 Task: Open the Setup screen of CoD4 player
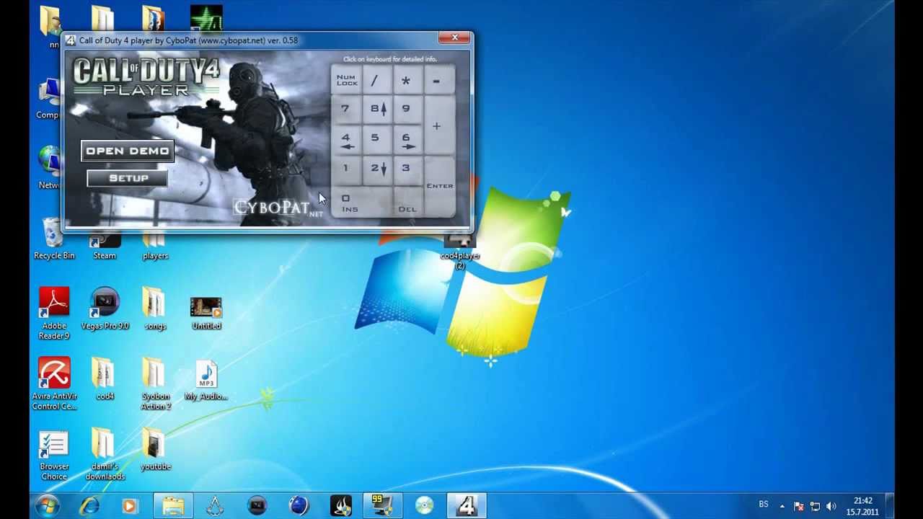[x=128, y=178]
